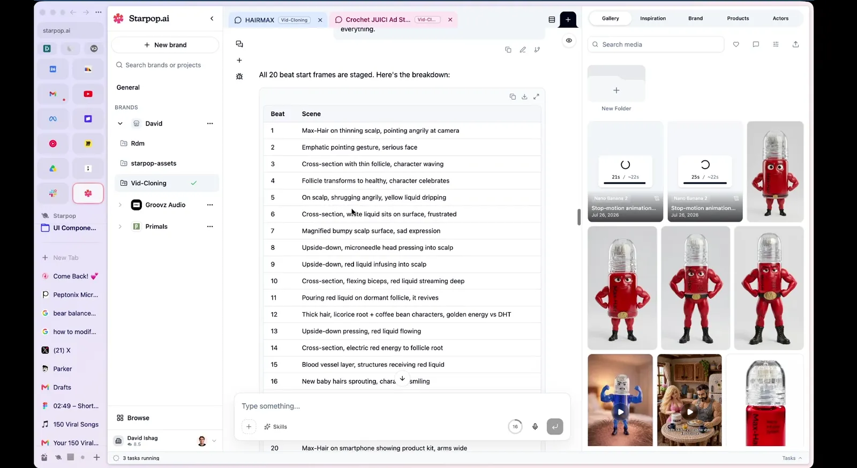Click the vertical chat scrollbar handle
This screenshot has height=468, width=857.
tap(578, 217)
